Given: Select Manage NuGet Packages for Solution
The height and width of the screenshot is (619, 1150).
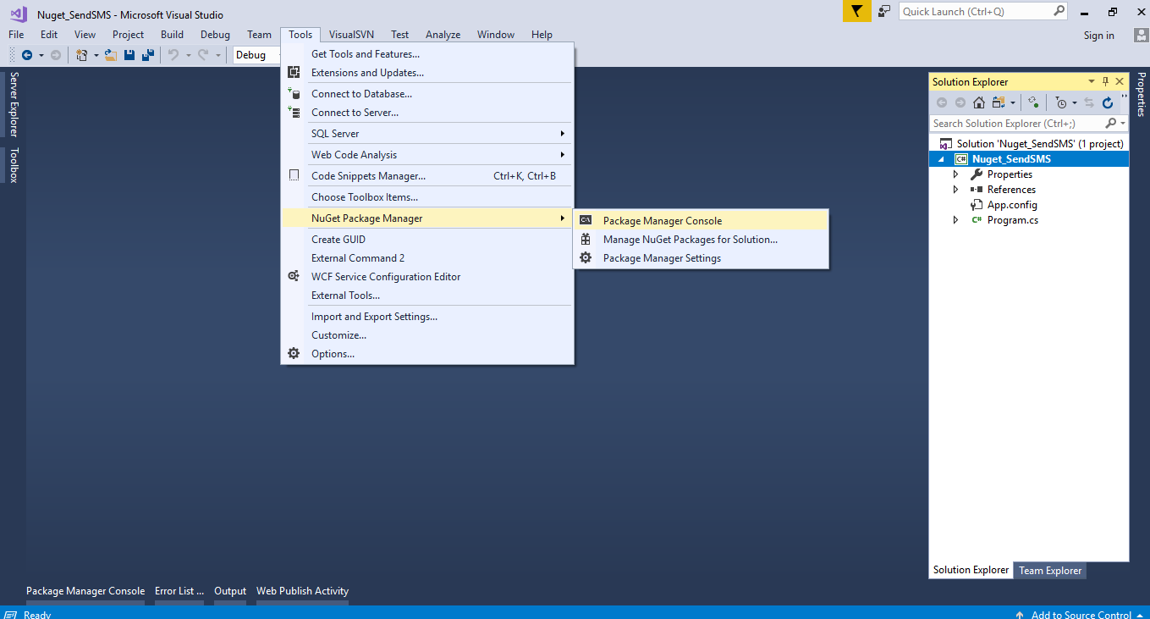Looking at the screenshot, I should click(690, 239).
